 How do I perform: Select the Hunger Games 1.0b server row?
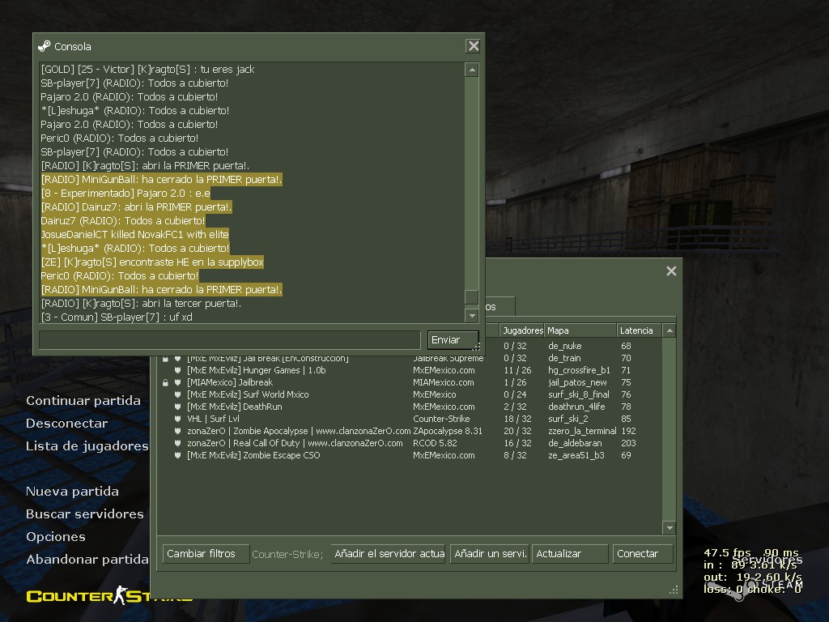tap(410, 370)
